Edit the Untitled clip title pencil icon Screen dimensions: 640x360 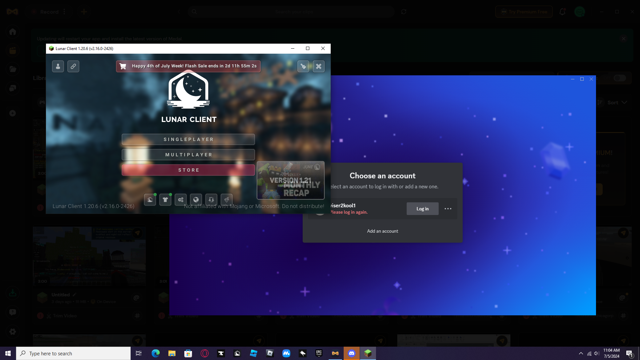click(x=75, y=295)
